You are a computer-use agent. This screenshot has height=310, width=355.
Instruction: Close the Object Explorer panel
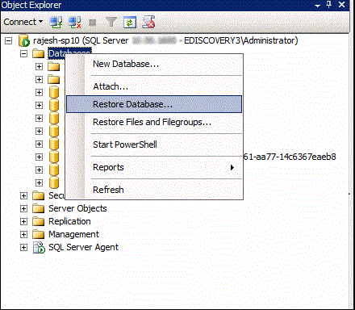click(x=341, y=5)
